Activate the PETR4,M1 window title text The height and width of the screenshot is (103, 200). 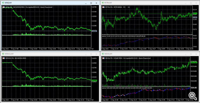tap(108, 3)
